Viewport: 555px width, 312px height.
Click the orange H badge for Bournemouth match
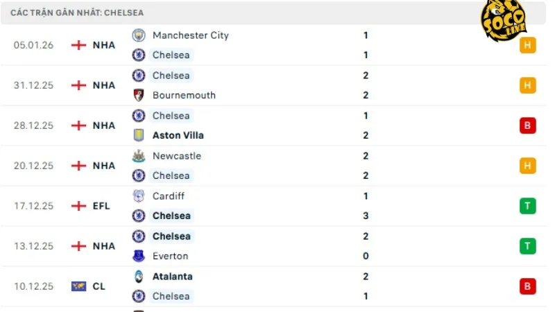527,85
